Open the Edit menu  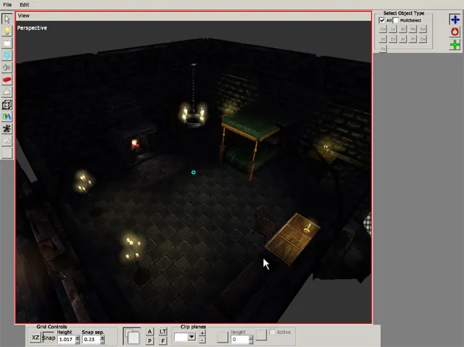click(25, 4)
